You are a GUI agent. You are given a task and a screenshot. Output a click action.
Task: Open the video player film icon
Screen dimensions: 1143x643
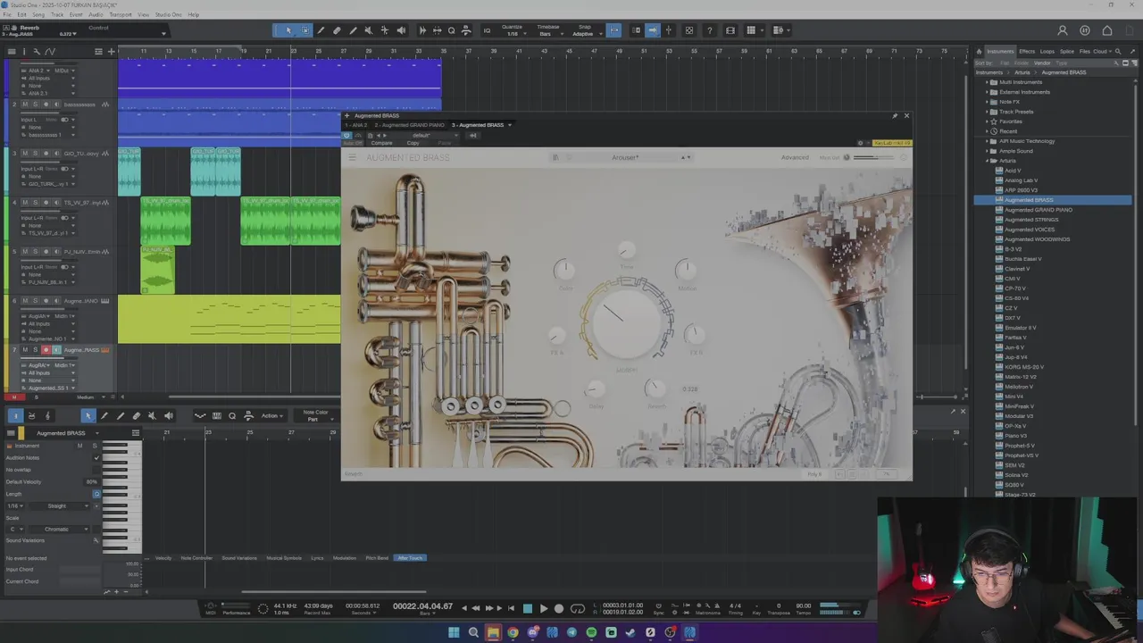pyautogui.click(x=730, y=30)
